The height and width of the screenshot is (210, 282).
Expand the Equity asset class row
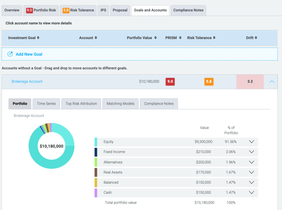pyautogui.click(x=251, y=142)
